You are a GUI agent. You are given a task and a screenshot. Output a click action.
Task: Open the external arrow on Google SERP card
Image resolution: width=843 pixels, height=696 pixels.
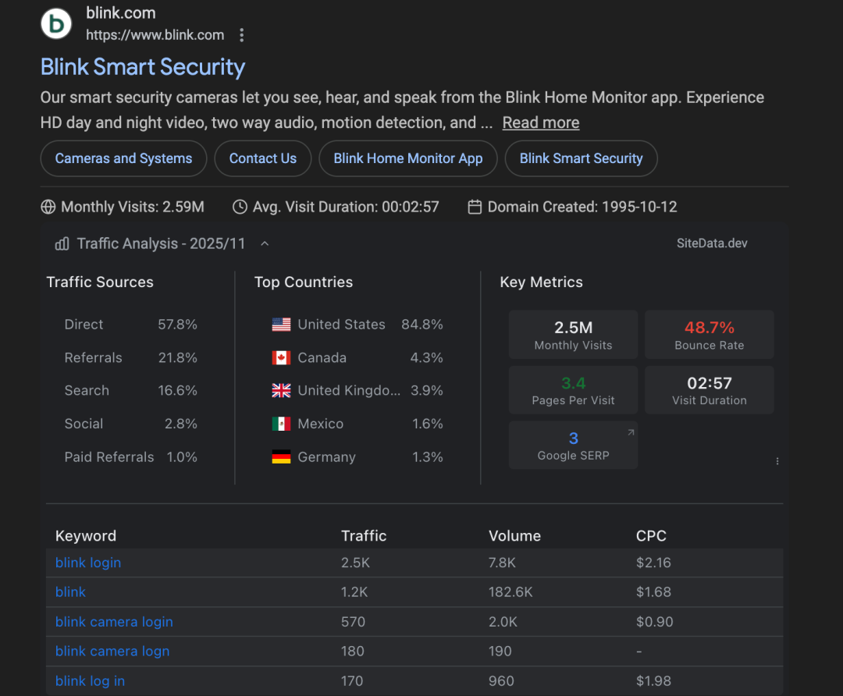[631, 432]
